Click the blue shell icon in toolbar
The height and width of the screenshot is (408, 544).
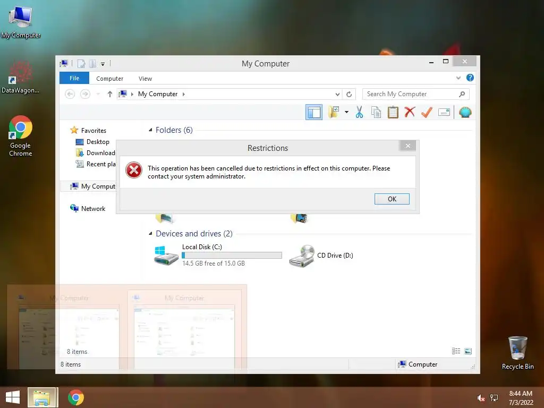tap(465, 112)
